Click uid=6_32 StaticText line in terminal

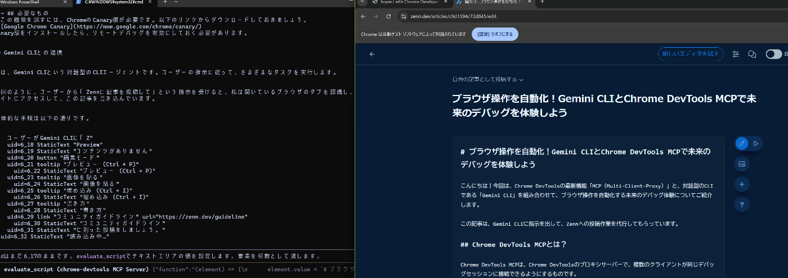(55, 236)
